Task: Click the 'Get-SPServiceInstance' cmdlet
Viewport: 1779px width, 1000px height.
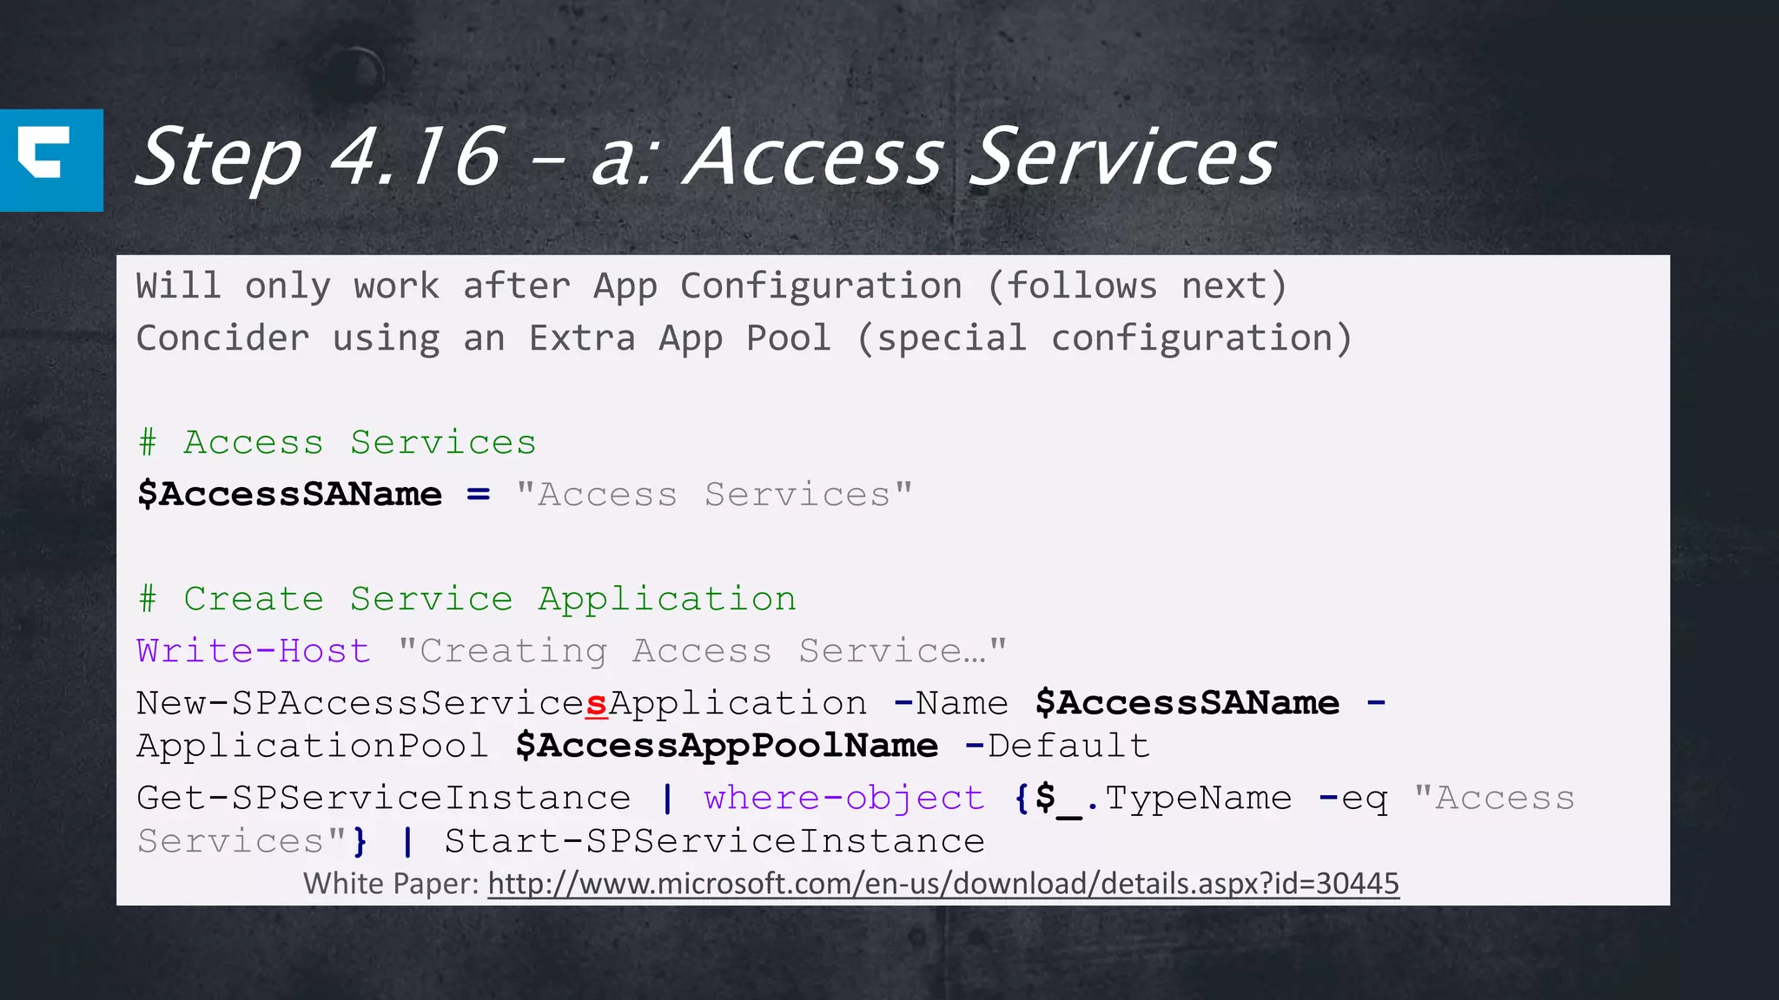Action: (x=384, y=798)
